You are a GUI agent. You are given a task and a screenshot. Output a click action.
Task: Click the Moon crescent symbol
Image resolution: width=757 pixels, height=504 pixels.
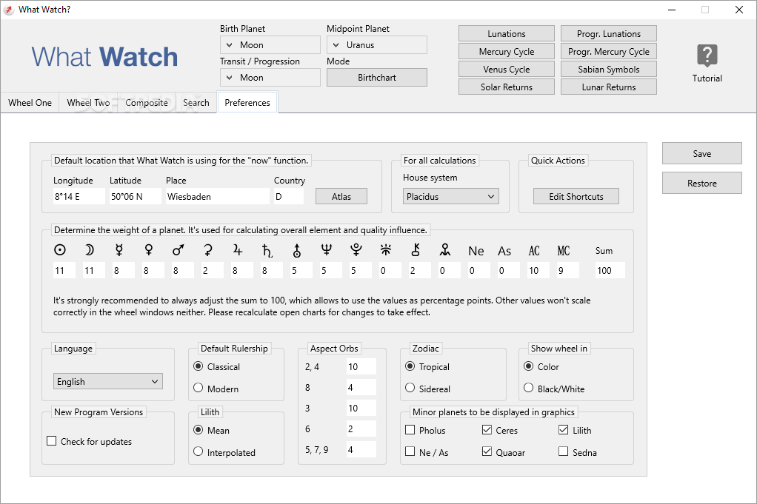(x=90, y=250)
